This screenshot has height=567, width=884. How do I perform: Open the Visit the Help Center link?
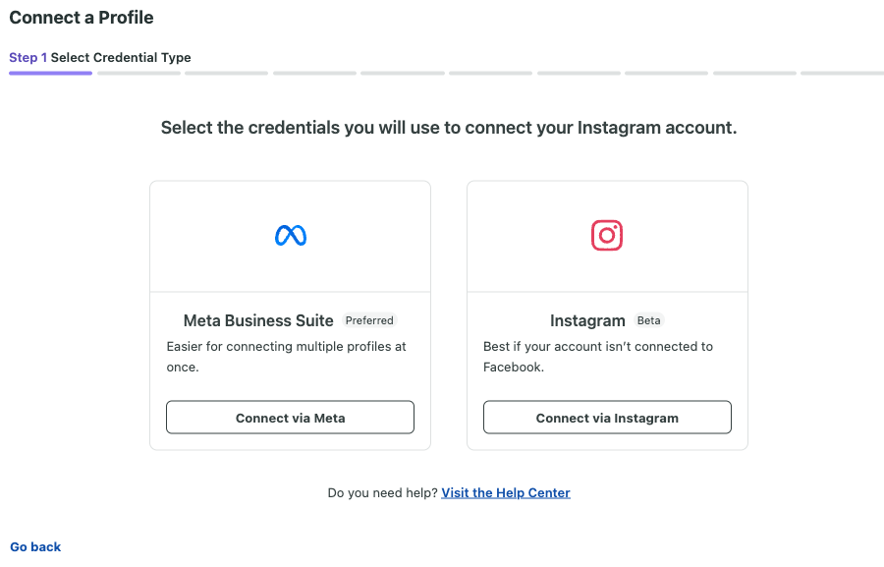click(x=506, y=492)
